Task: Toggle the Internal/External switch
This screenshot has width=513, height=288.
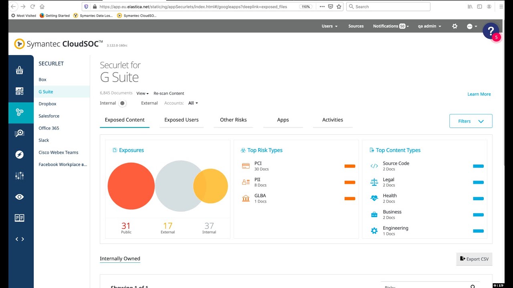Action: pyautogui.click(x=122, y=103)
